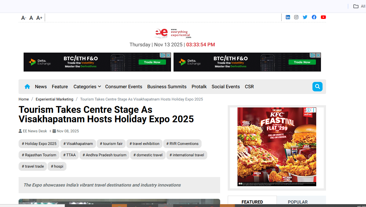The width and height of the screenshot is (366, 207).
Task: Open AdChoices info icon on KFC ad
Action: pos(309,110)
